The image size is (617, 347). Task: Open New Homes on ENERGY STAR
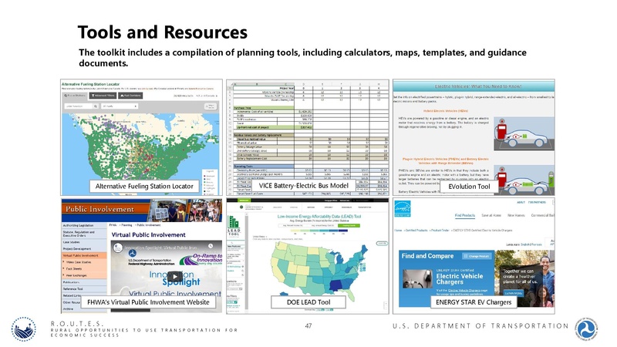pos(516,216)
